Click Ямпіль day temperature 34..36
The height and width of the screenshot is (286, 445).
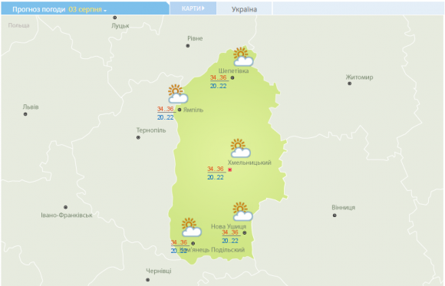click(166, 109)
